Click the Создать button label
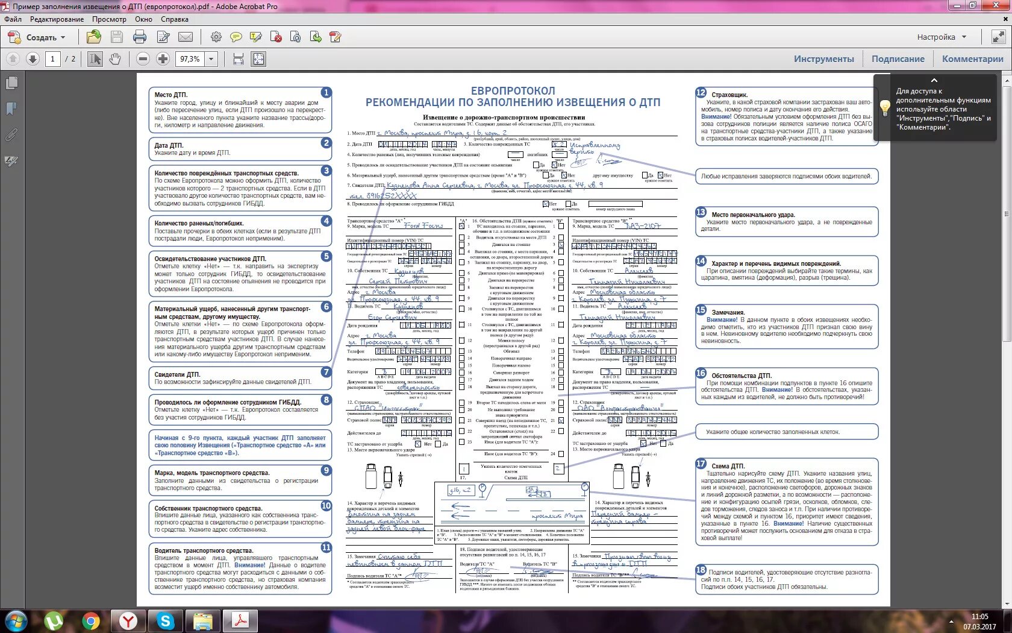 click(x=42, y=37)
